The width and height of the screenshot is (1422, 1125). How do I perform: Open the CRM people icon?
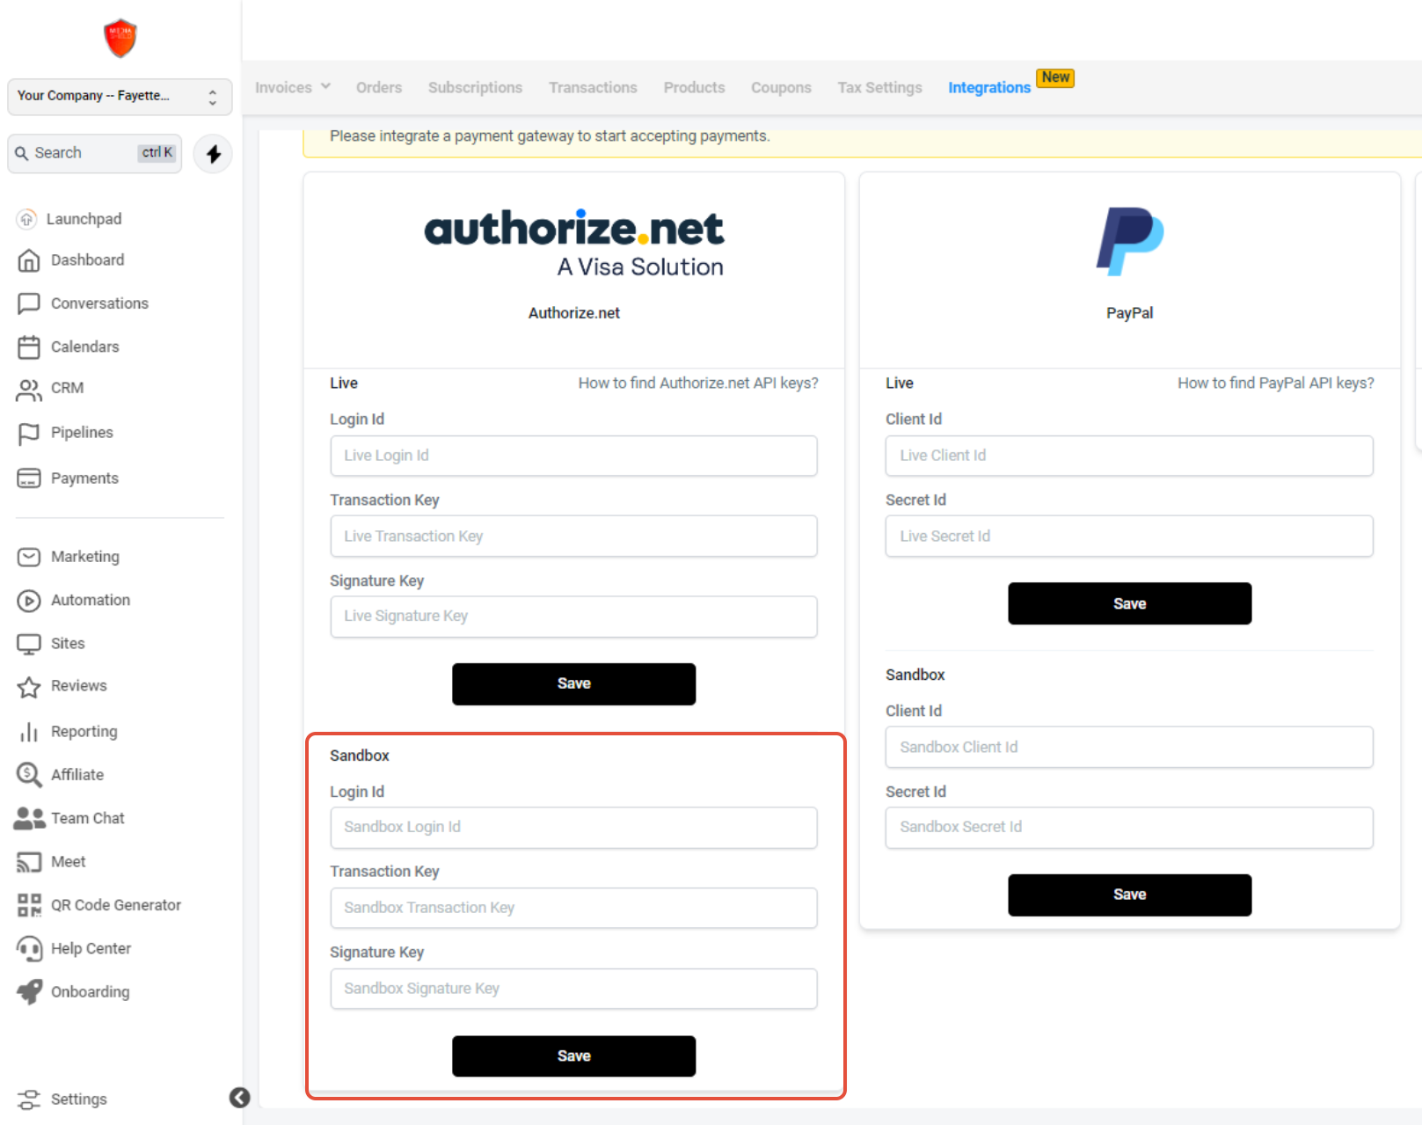point(29,389)
